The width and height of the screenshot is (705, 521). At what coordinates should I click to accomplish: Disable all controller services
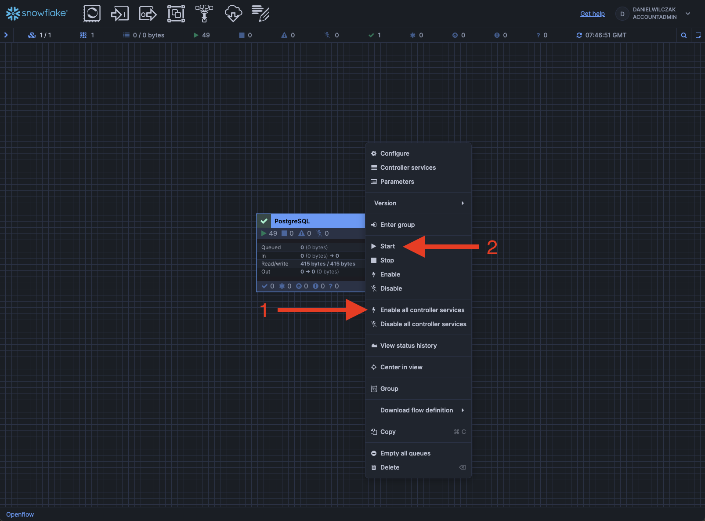click(x=423, y=324)
